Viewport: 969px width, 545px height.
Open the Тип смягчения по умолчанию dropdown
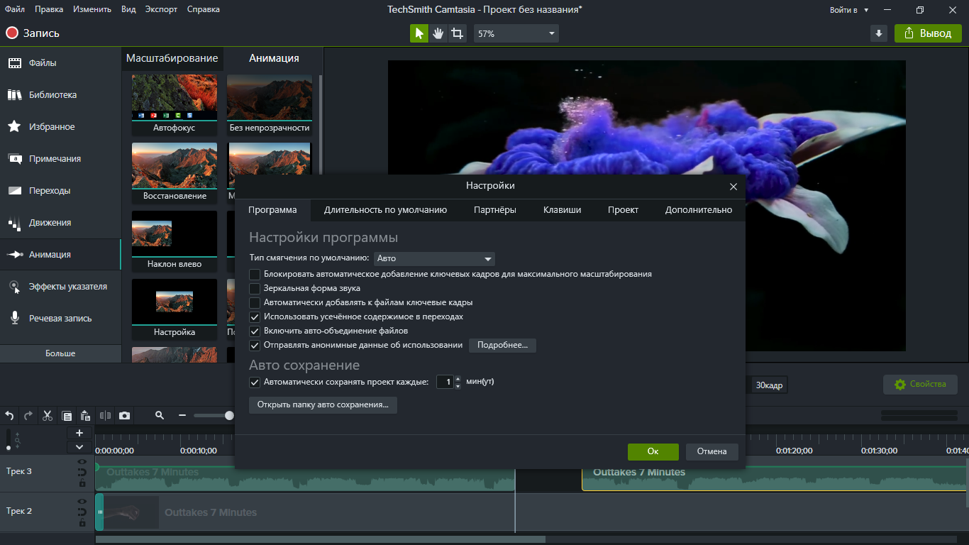coord(434,259)
